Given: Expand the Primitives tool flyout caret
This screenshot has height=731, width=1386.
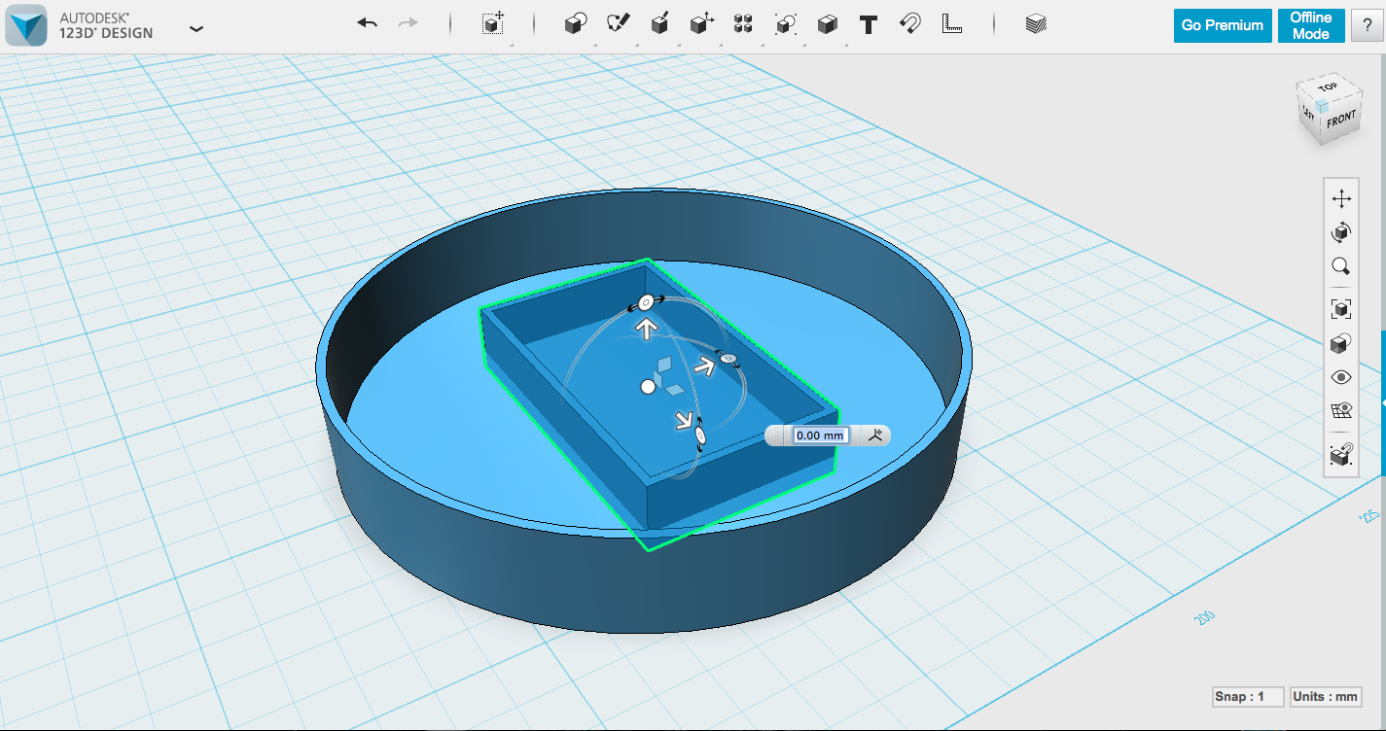Looking at the screenshot, I should (x=595, y=43).
